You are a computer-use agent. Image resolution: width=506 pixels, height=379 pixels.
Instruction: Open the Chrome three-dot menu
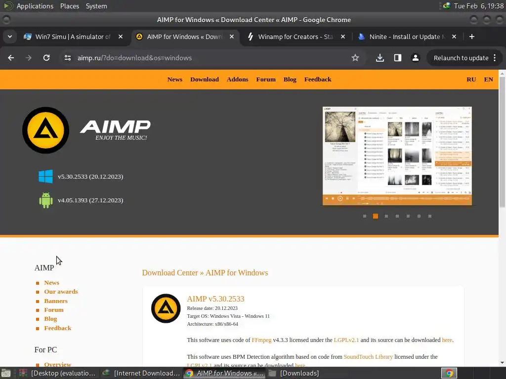click(495, 58)
